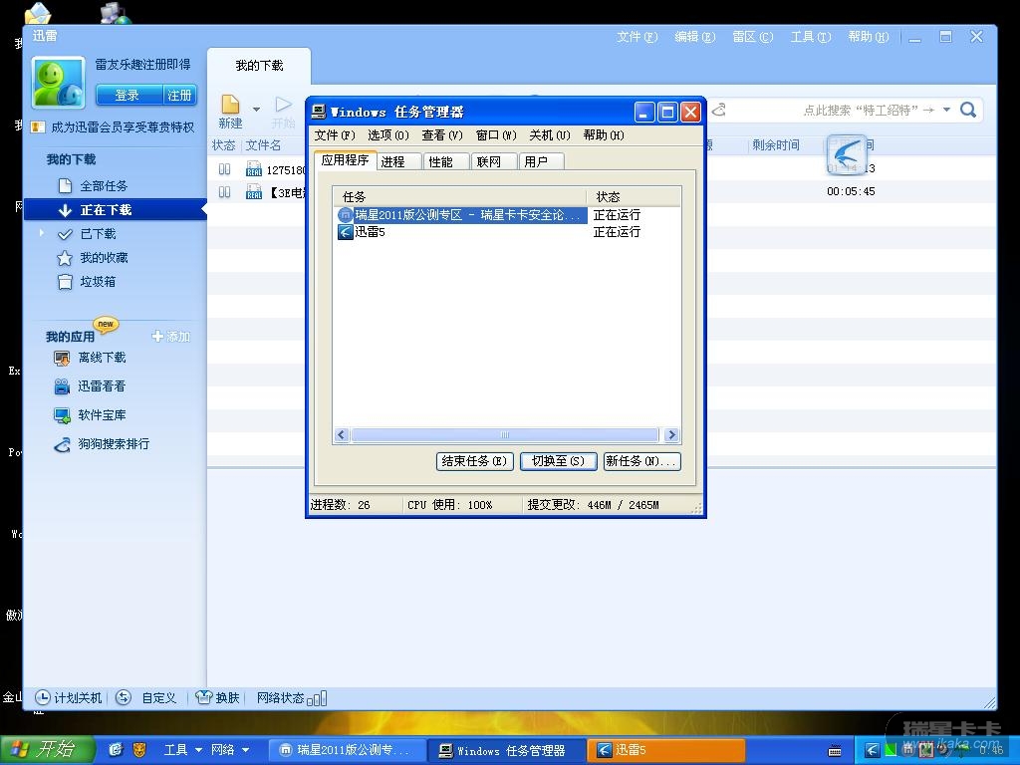The height and width of the screenshot is (765, 1020).
Task: Click the floating Xunlei bird icon
Action: 846,154
